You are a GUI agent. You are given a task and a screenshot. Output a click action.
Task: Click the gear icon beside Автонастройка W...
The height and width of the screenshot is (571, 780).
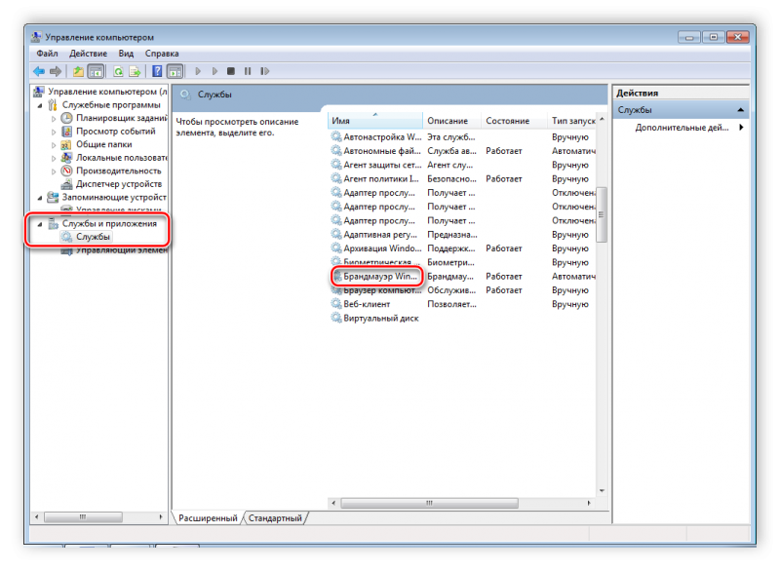(x=336, y=136)
